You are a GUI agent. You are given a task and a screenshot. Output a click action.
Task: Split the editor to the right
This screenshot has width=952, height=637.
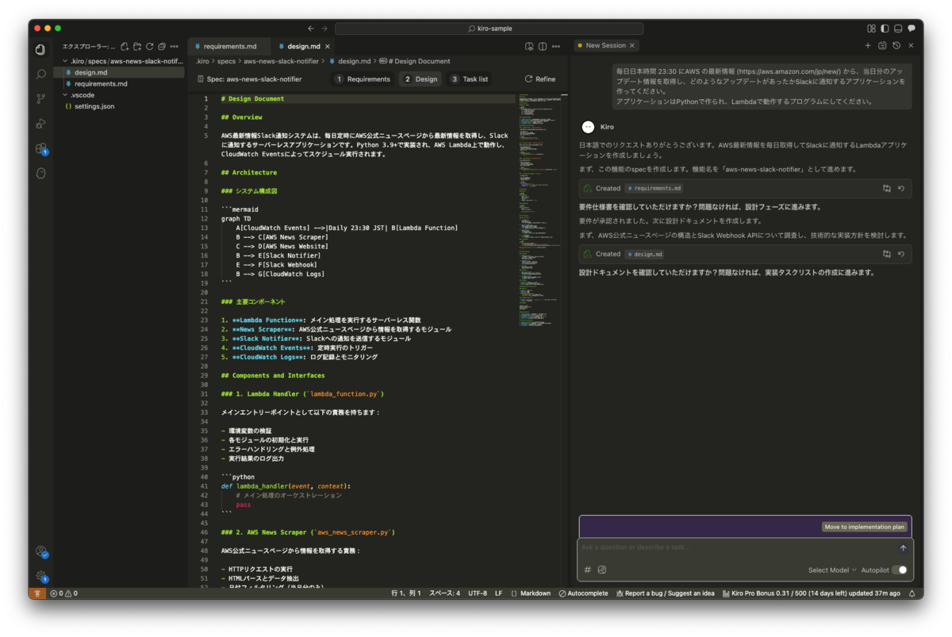[x=543, y=46]
